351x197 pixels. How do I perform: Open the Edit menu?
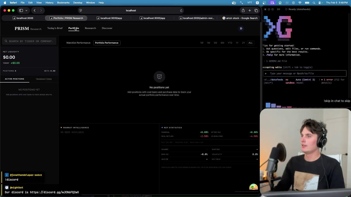tap(30, 3)
